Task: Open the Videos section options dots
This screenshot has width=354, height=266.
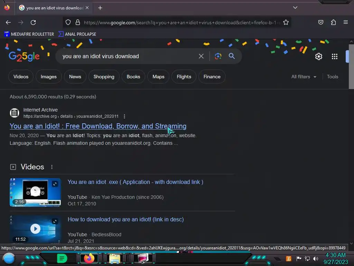Action: pos(52,167)
